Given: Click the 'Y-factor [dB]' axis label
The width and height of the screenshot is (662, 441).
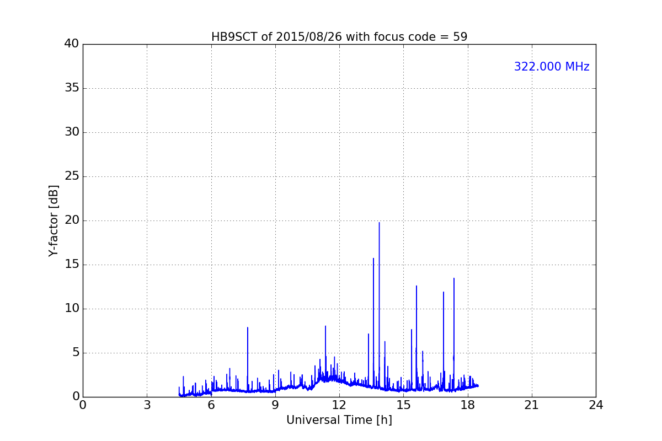Looking at the screenshot, I should [54, 220].
